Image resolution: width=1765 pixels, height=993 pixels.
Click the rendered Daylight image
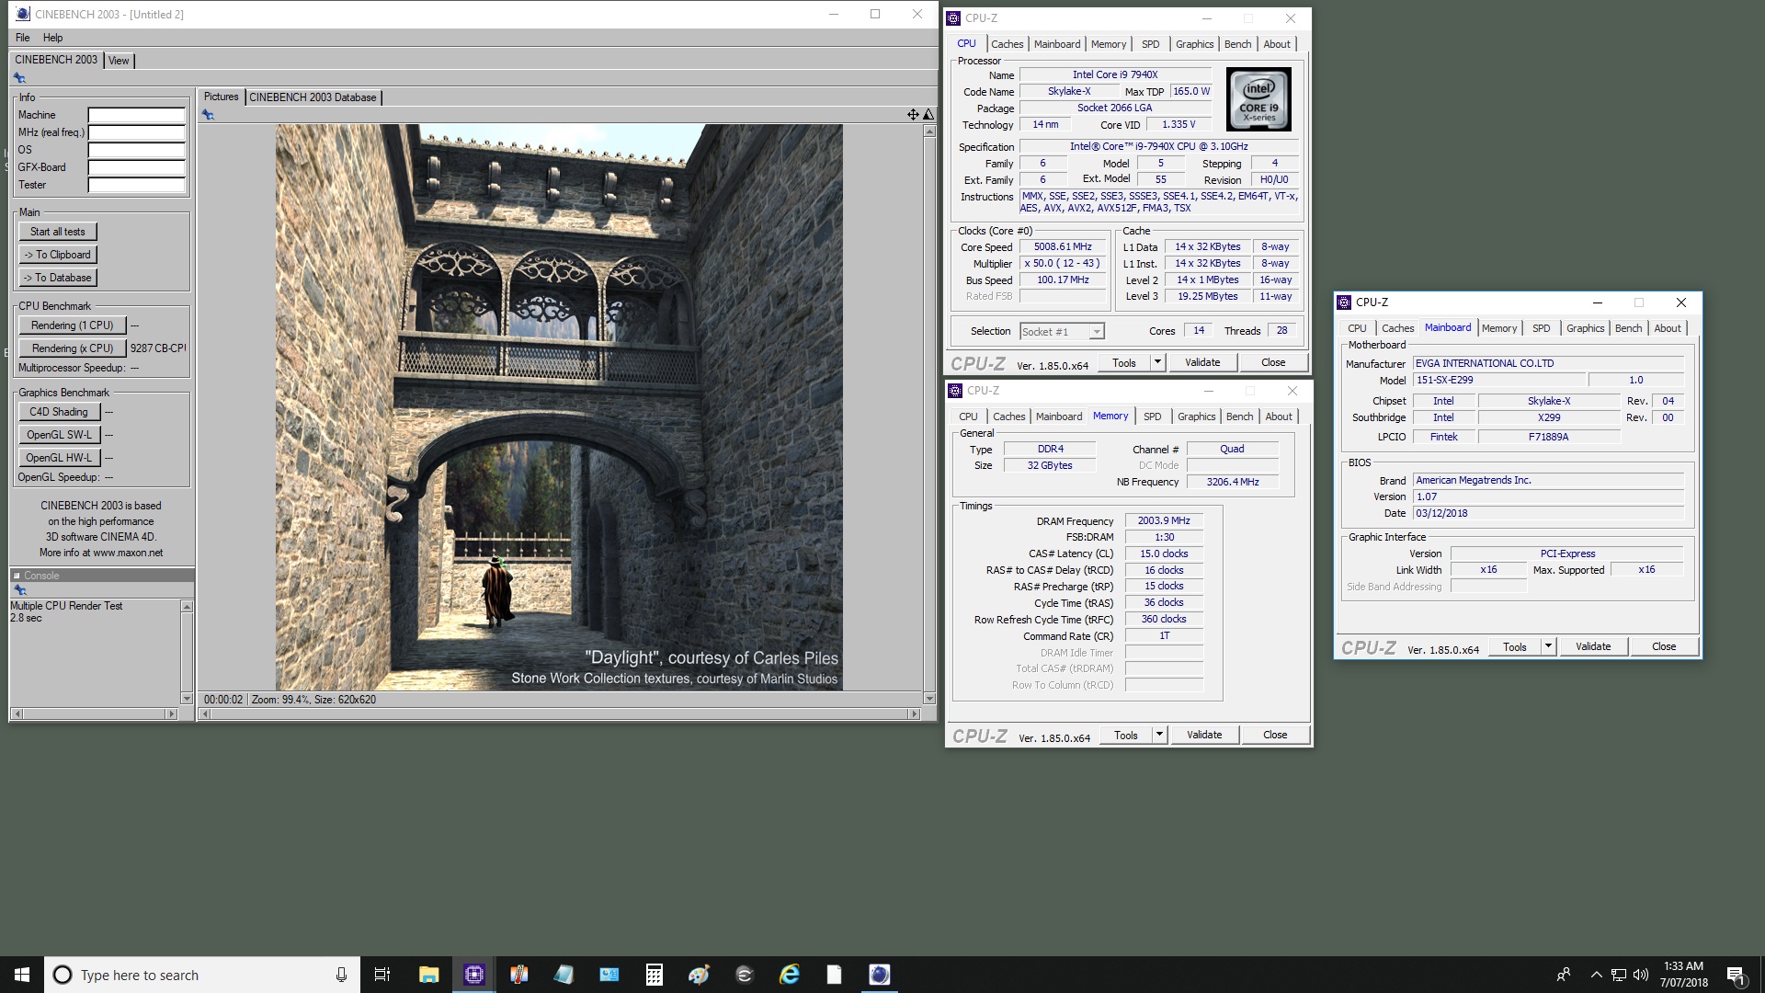pyautogui.click(x=559, y=407)
